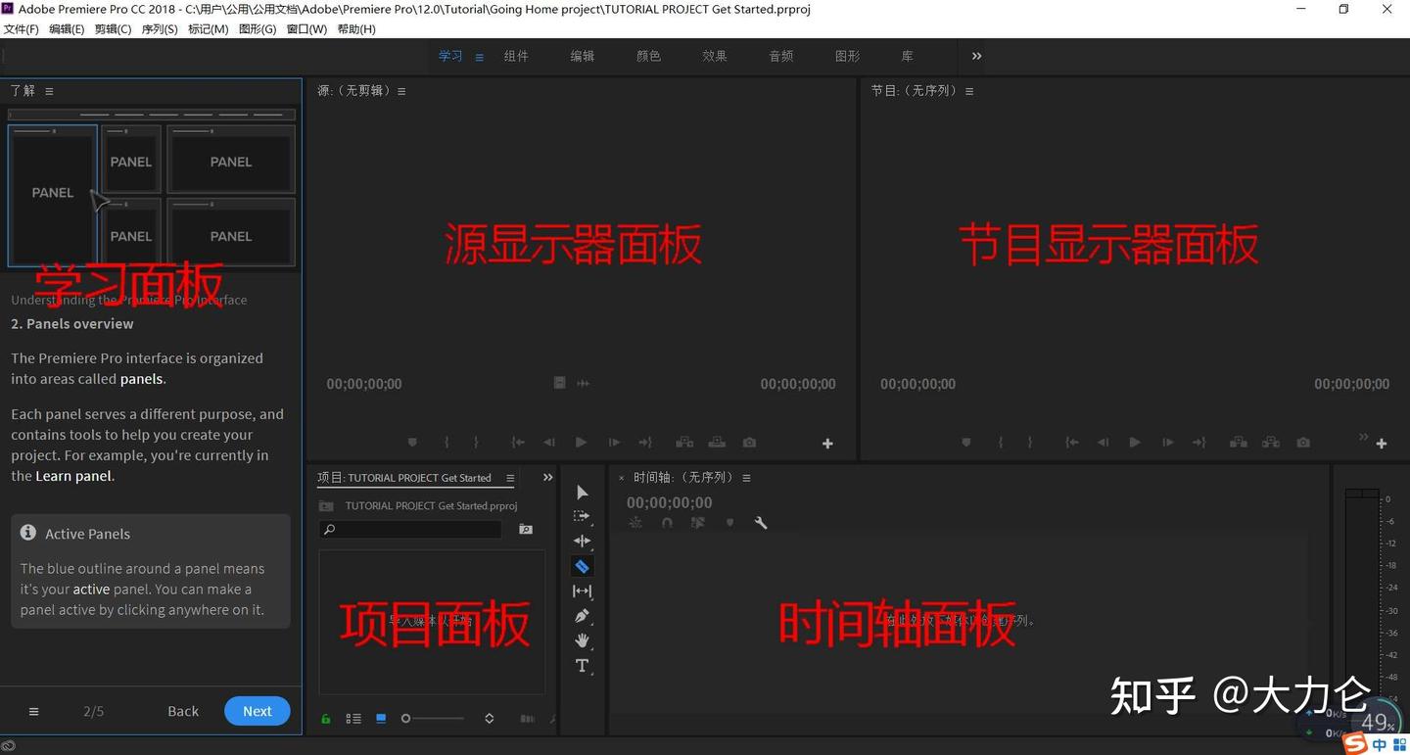Switch to 音频 workspace tab
1410x755 pixels.
(x=781, y=56)
